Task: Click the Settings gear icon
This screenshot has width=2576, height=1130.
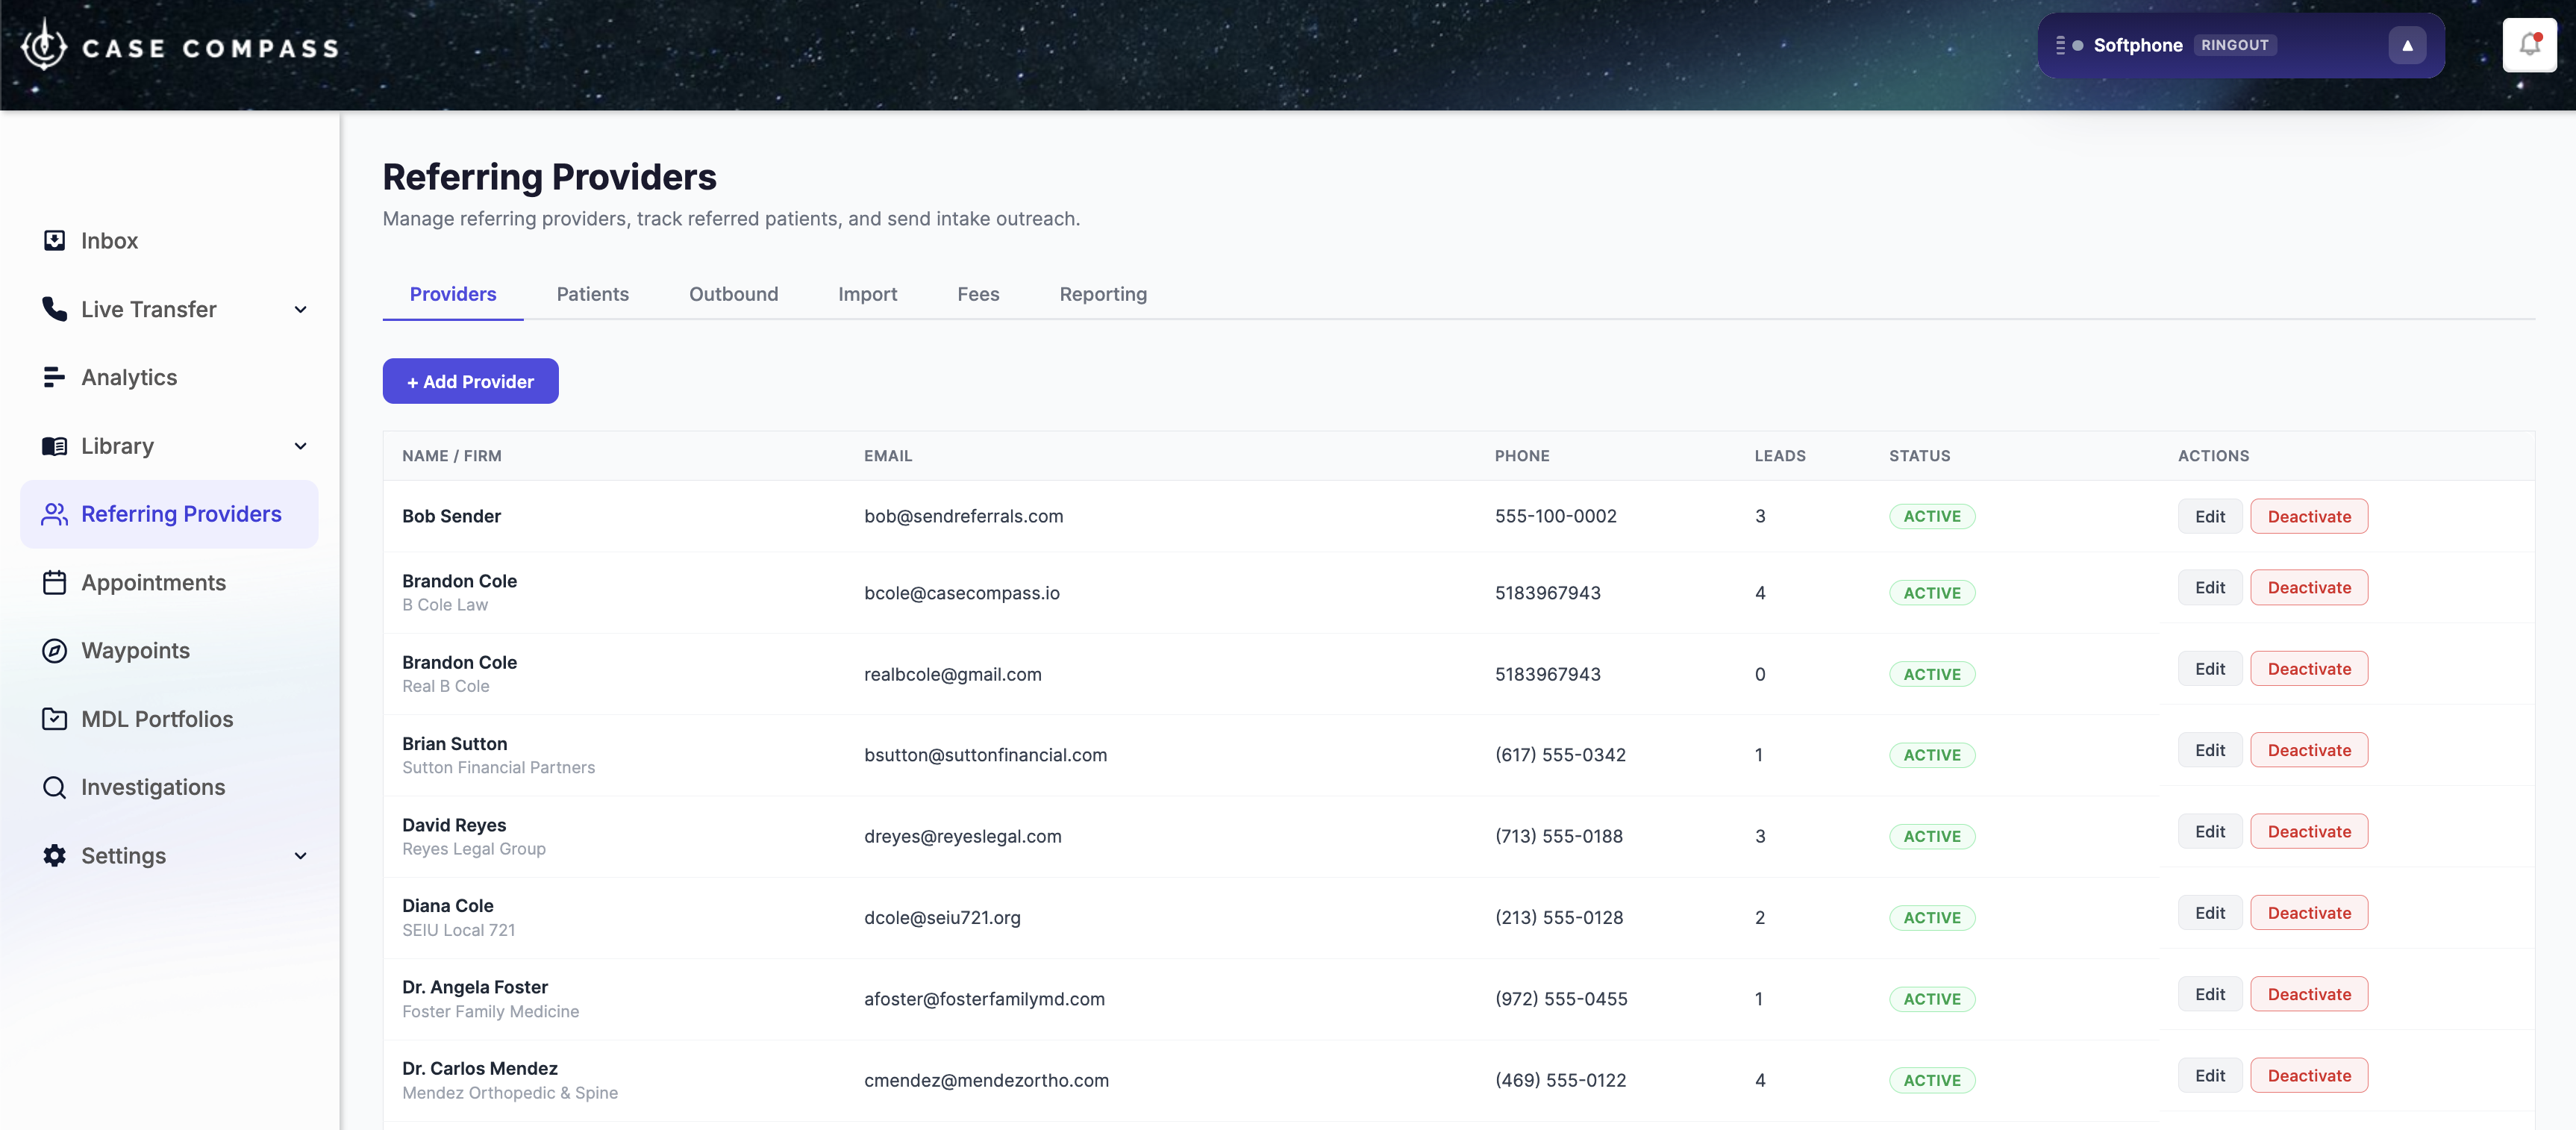Action: [x=54, y=856]
